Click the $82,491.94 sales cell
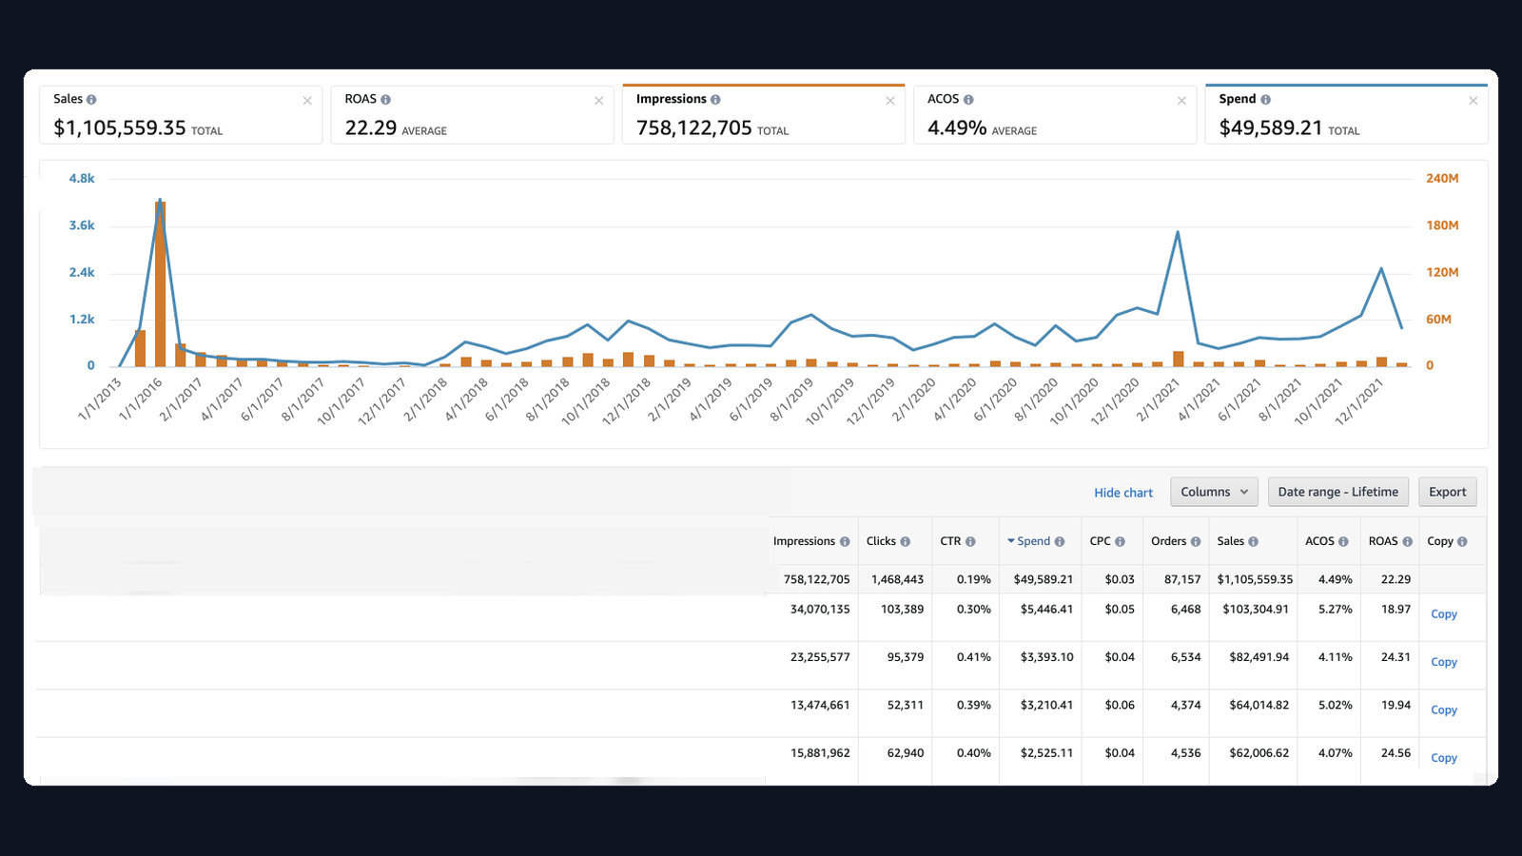This screenshot has height=856, width=1522. [1259, 657]
